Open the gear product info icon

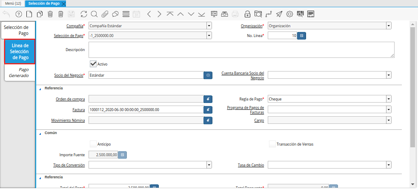289,14
